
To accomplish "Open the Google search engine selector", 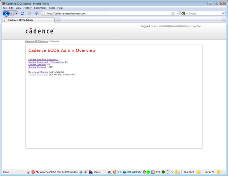I will tap(184, 13).
